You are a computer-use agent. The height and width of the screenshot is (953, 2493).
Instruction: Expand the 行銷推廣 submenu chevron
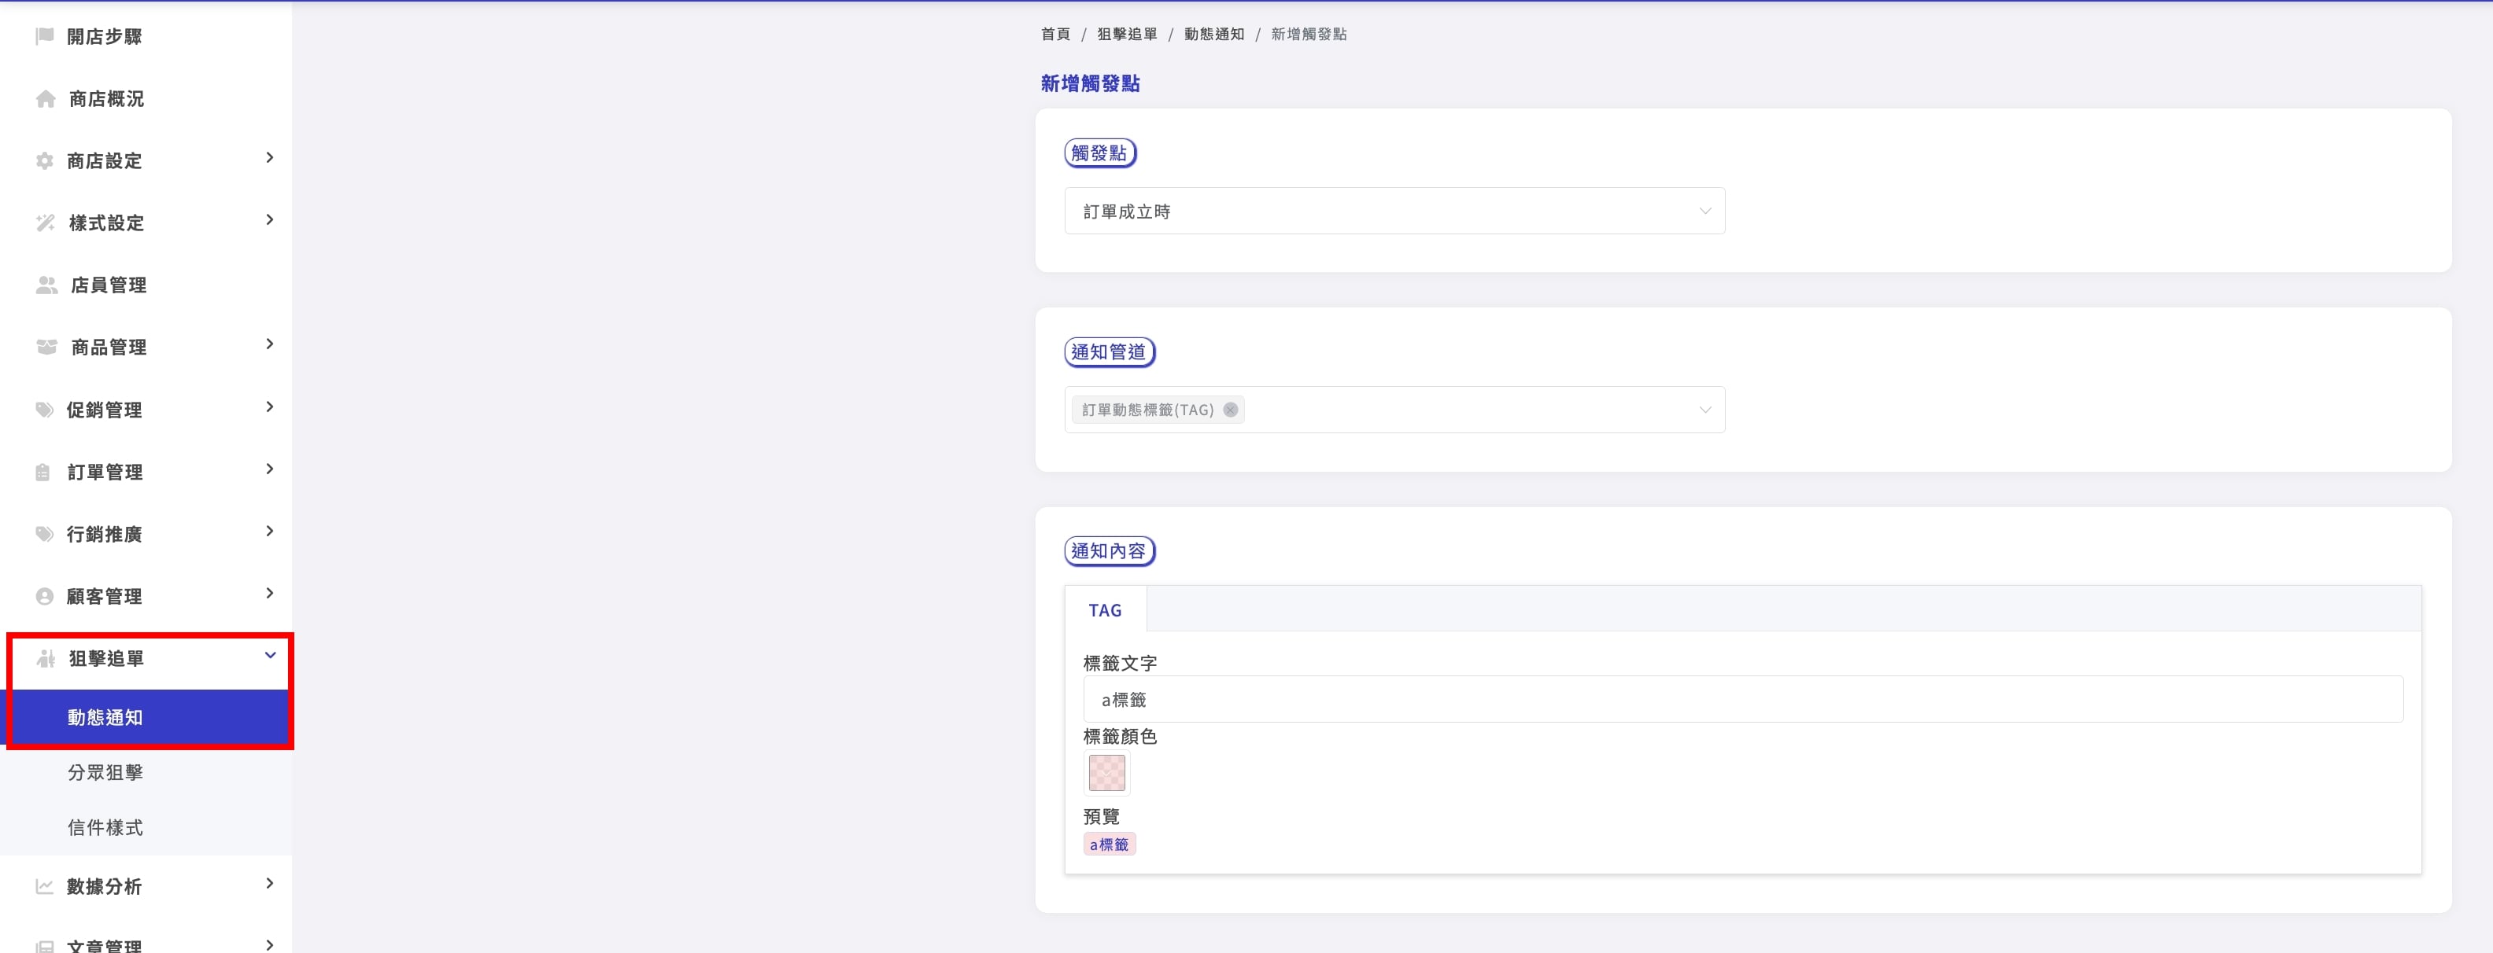[x=270, y=531]
